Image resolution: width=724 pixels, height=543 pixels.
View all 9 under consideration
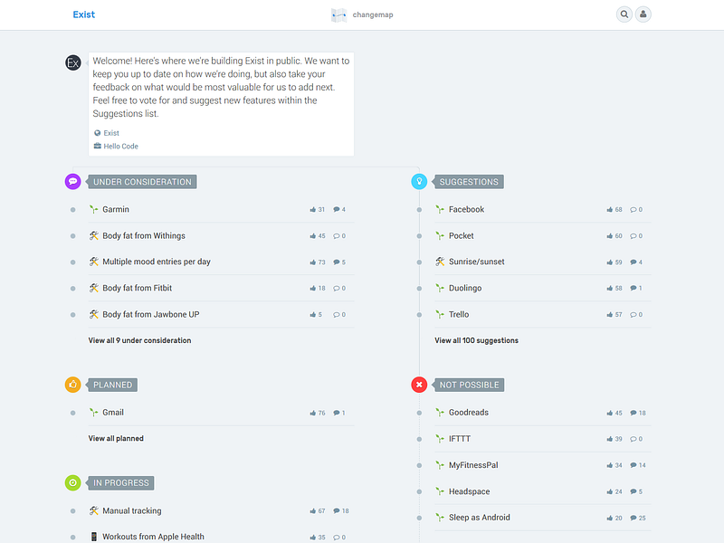click(x=139, y=340)
